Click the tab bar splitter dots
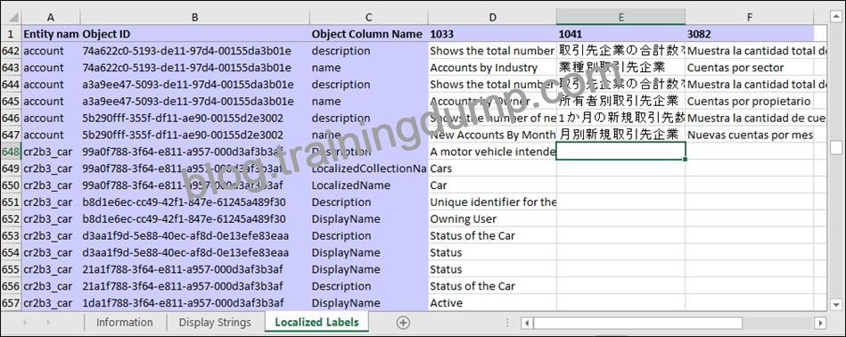 506,323
